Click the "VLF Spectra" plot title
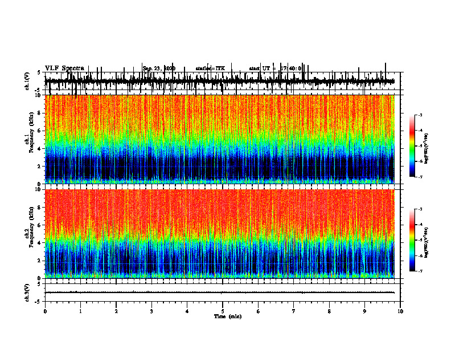The image size is (451, 349). tap(64, 68)
